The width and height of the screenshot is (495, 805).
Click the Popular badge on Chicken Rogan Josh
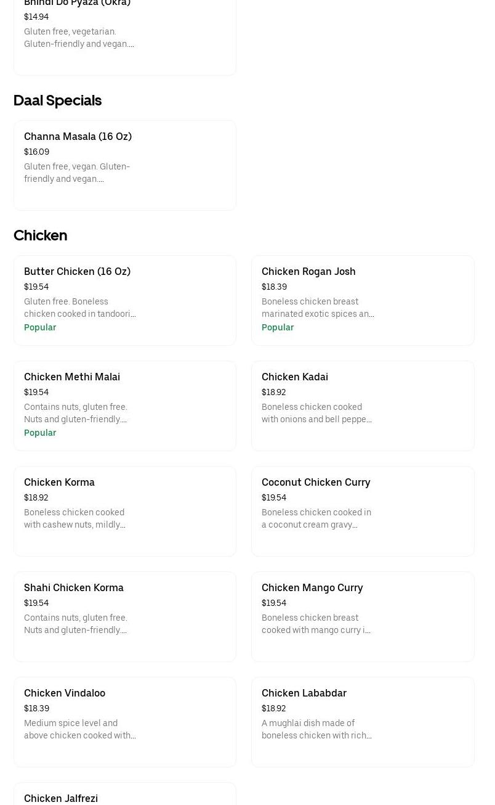[x=278, y=327]
